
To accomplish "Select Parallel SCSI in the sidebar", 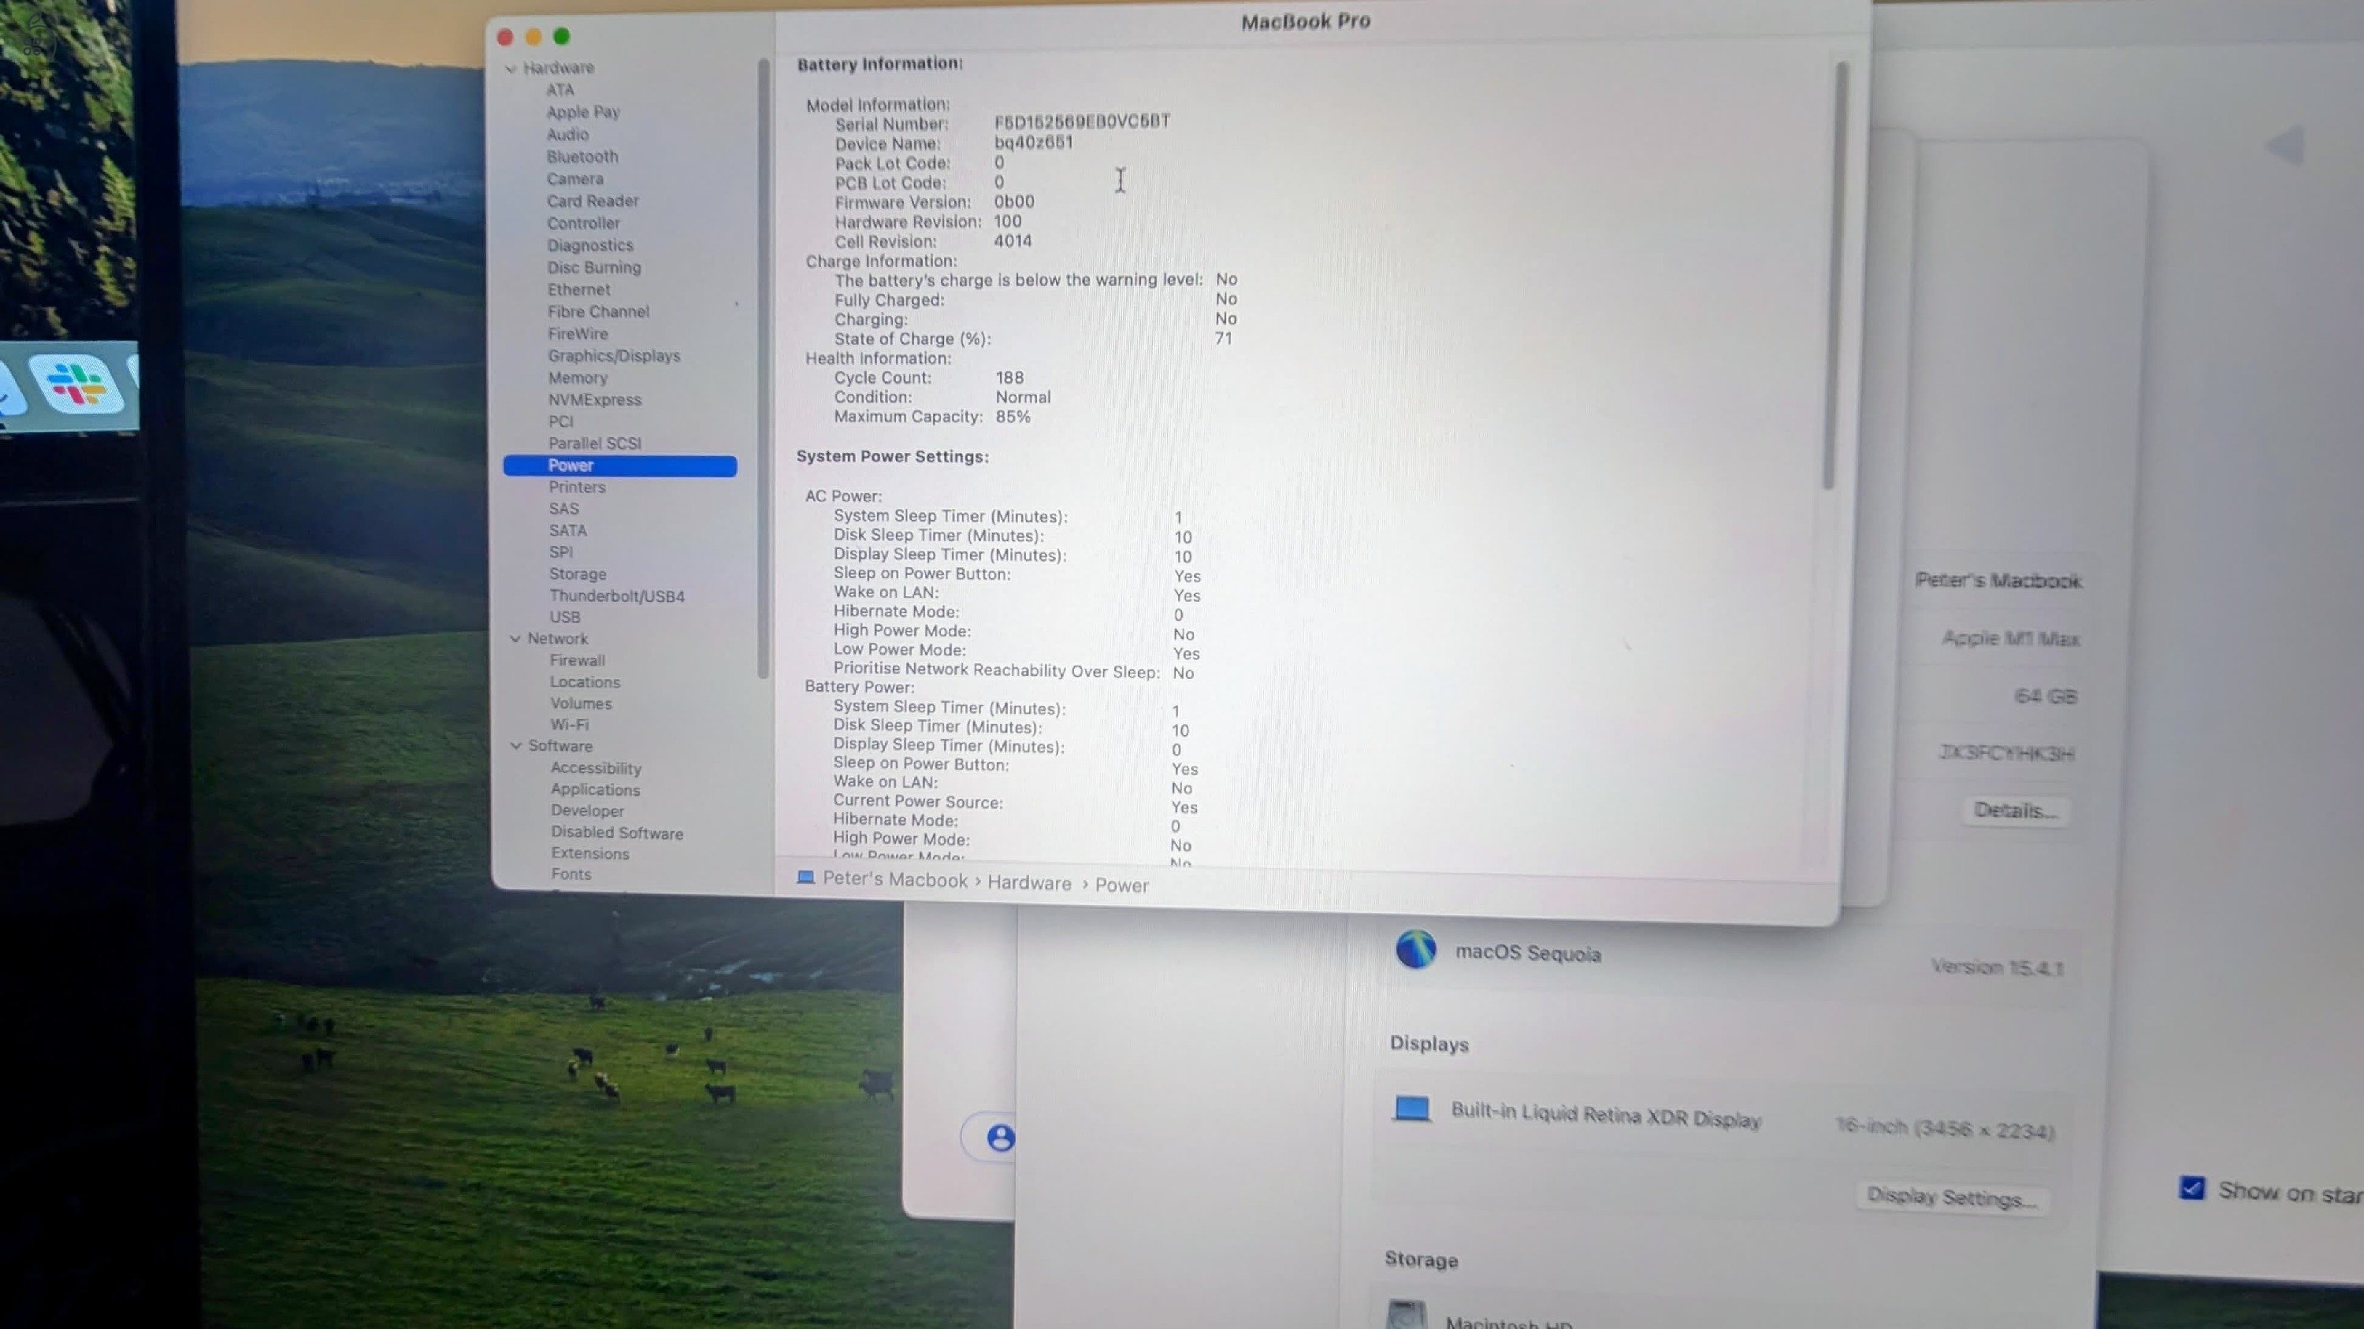I will pyautogui.click(x=595, y=443).
